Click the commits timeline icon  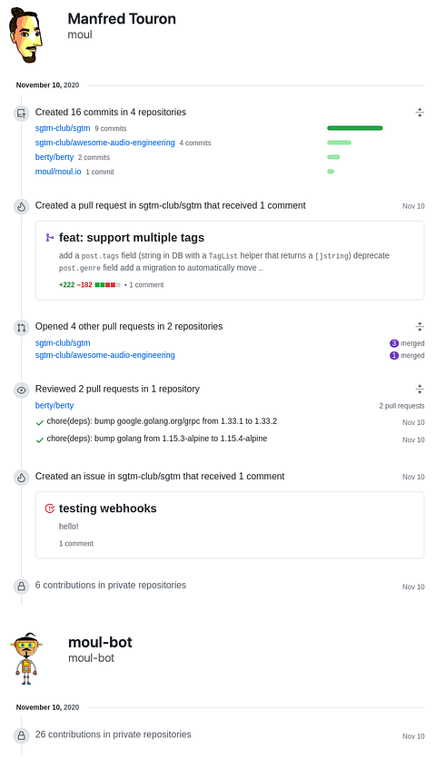click(21, 114)
